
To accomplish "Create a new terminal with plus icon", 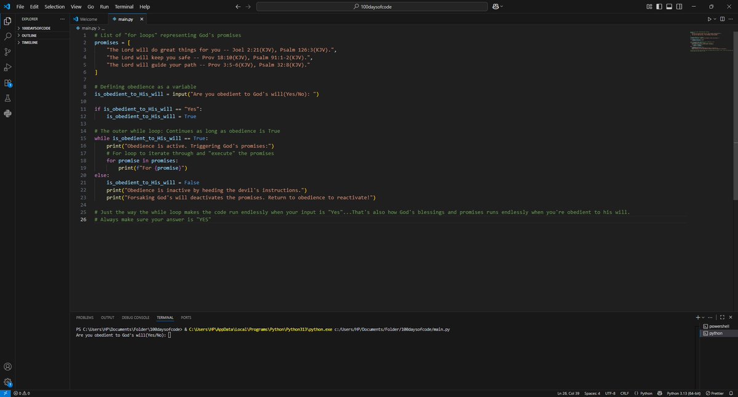I will [x=698, y=317].
